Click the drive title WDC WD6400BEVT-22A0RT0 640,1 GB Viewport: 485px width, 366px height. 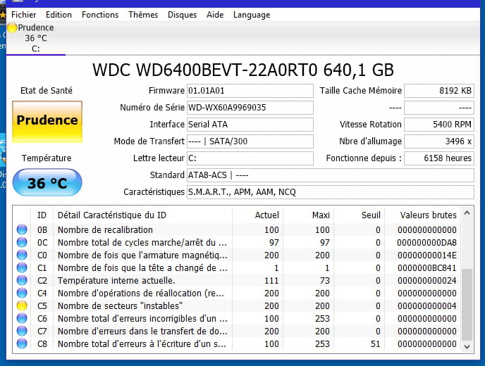[243, 70]
